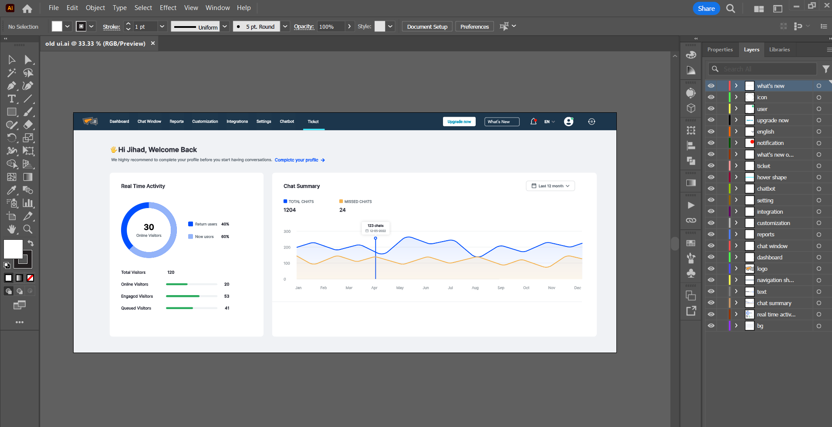Click the Document Setup button
The height and width of the screenshot is (427, 832).
[427, 27]
